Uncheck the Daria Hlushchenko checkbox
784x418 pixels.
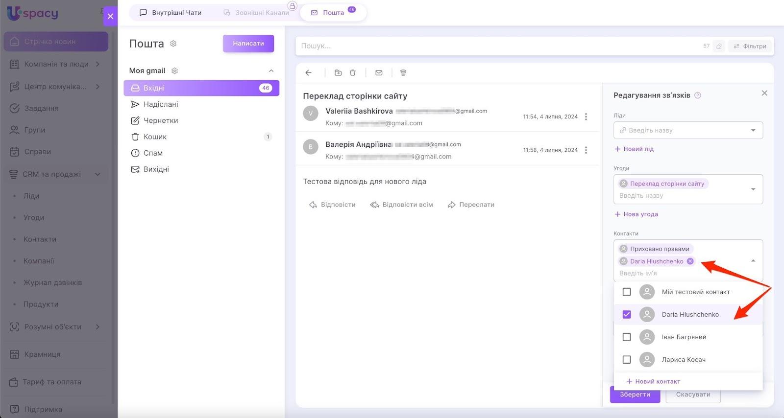pos(627,315)
